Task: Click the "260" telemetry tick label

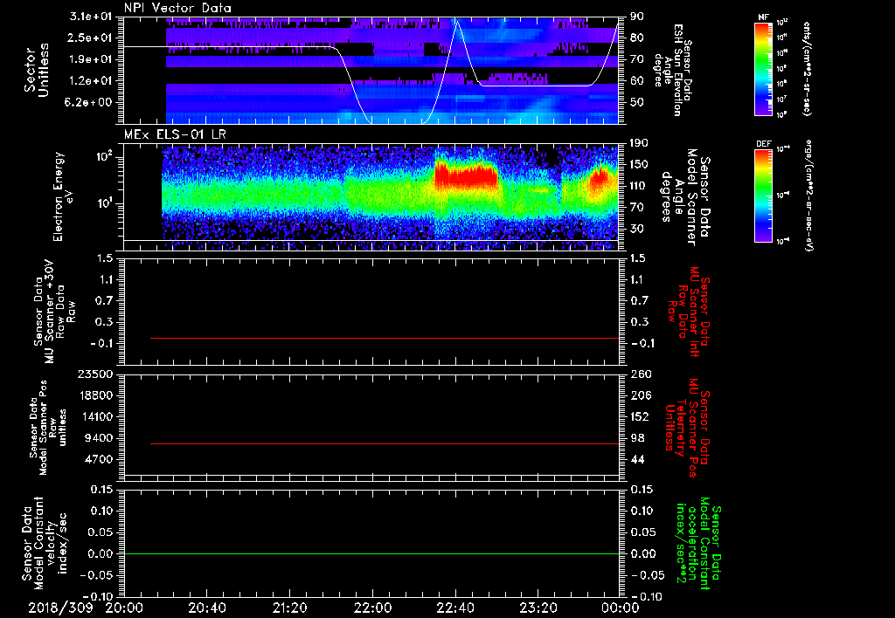Action: click(x=640, y=374)
